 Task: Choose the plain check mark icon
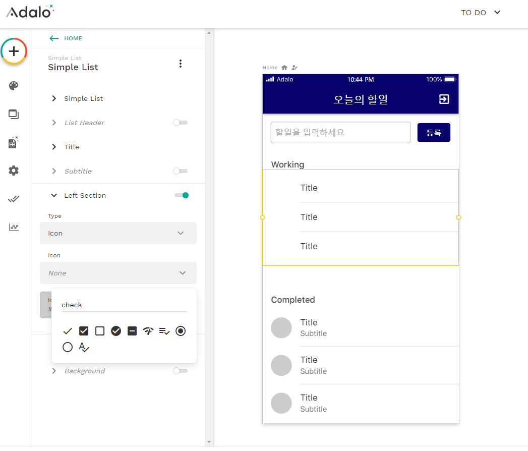tap(68, 331)
